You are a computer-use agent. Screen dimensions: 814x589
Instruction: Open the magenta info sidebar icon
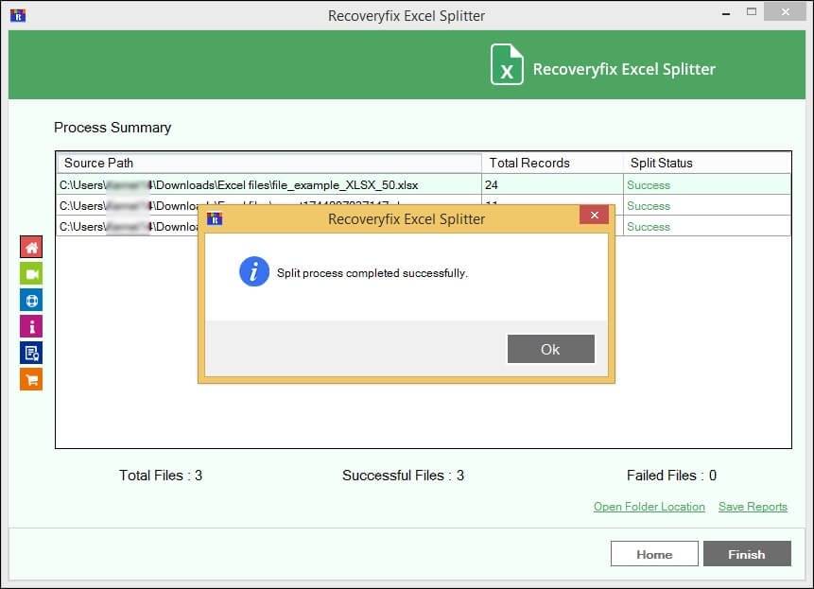click(31, 326)
